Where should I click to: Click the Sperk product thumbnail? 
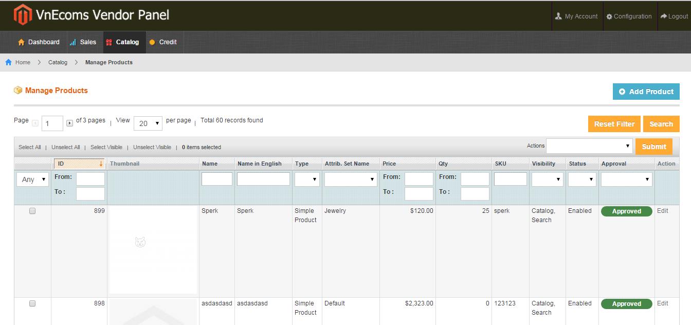(x=153, y=250)
